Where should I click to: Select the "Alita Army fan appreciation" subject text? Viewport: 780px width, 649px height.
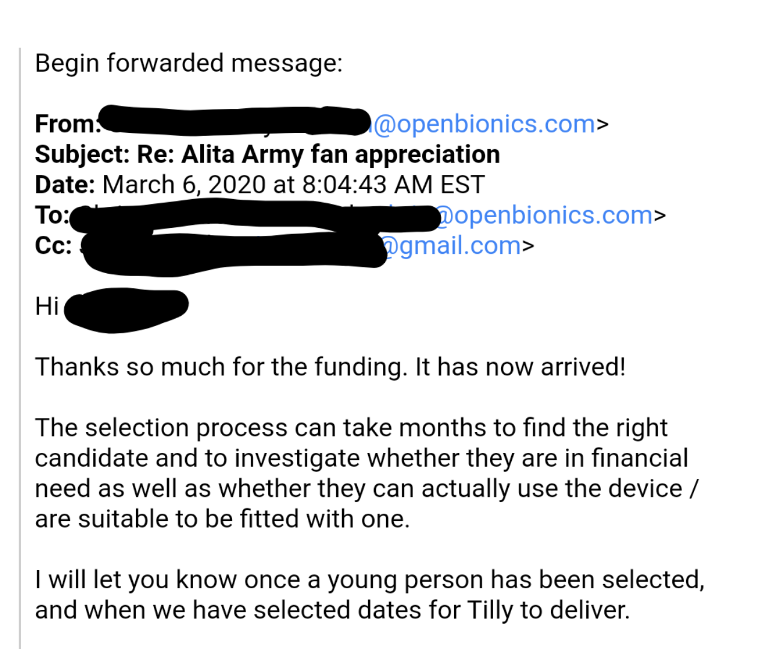pyautogui.click(x=340, y=154)
